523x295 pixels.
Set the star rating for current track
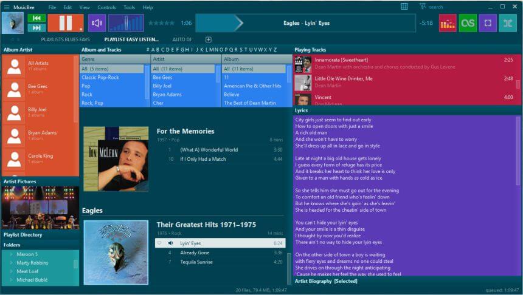point(161,23)
